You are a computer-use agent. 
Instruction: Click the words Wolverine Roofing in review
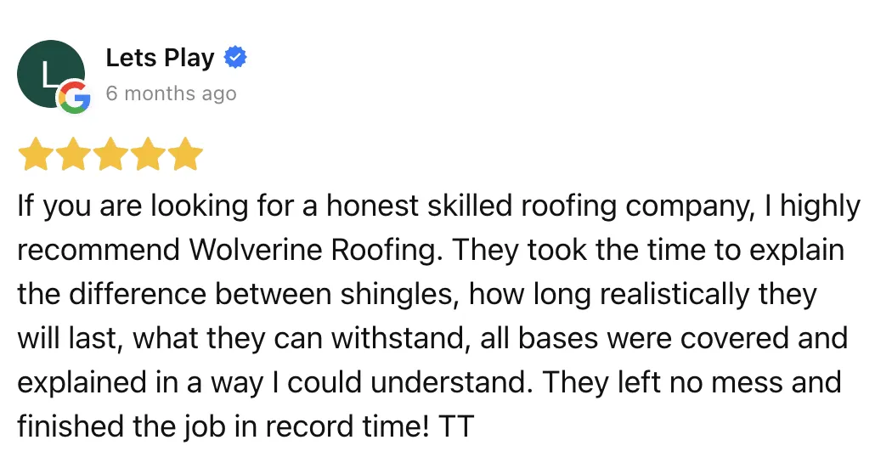tap(313, 250)
